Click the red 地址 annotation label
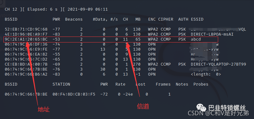This screenshot has height=119, width=254. pos(44,110)
